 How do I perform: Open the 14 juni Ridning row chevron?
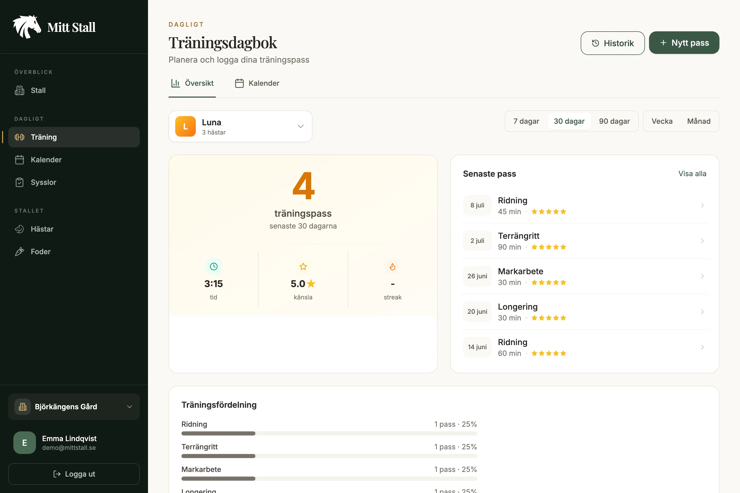coord(702,347)
